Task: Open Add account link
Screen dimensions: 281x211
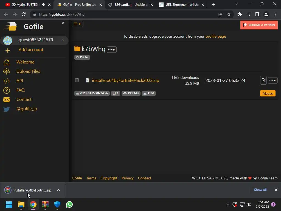Action: (31, 49)
